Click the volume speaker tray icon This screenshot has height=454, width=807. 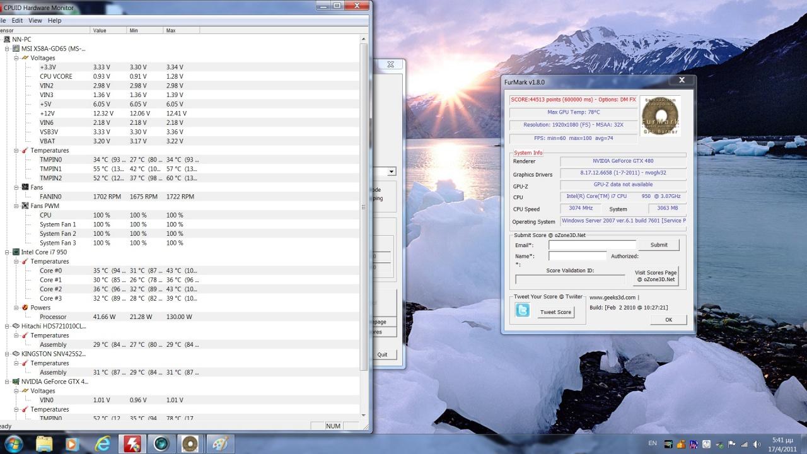pos(755,444)
